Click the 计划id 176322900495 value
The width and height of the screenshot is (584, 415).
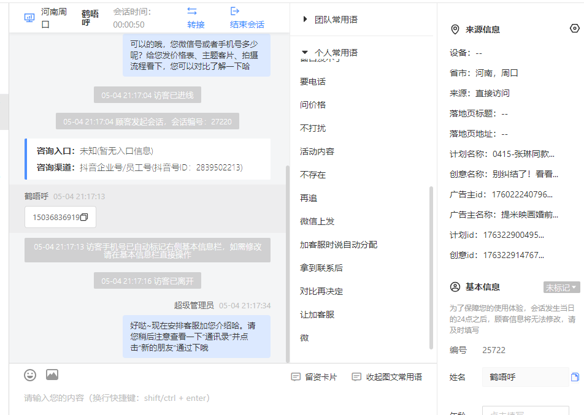pyautogui.click(x=513, y=235)
